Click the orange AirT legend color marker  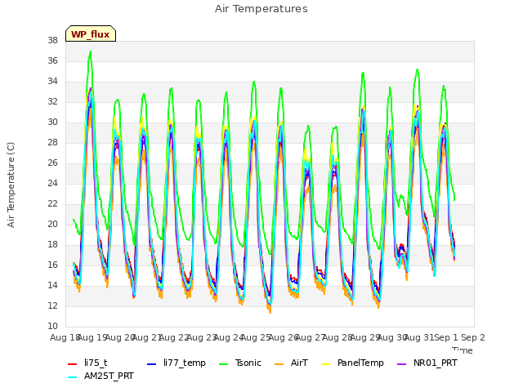point(279,364)
